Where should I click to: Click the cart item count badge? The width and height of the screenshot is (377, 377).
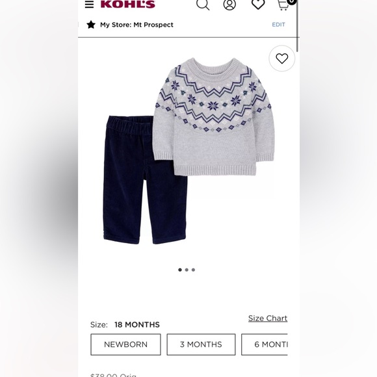(x=292, y=1)
